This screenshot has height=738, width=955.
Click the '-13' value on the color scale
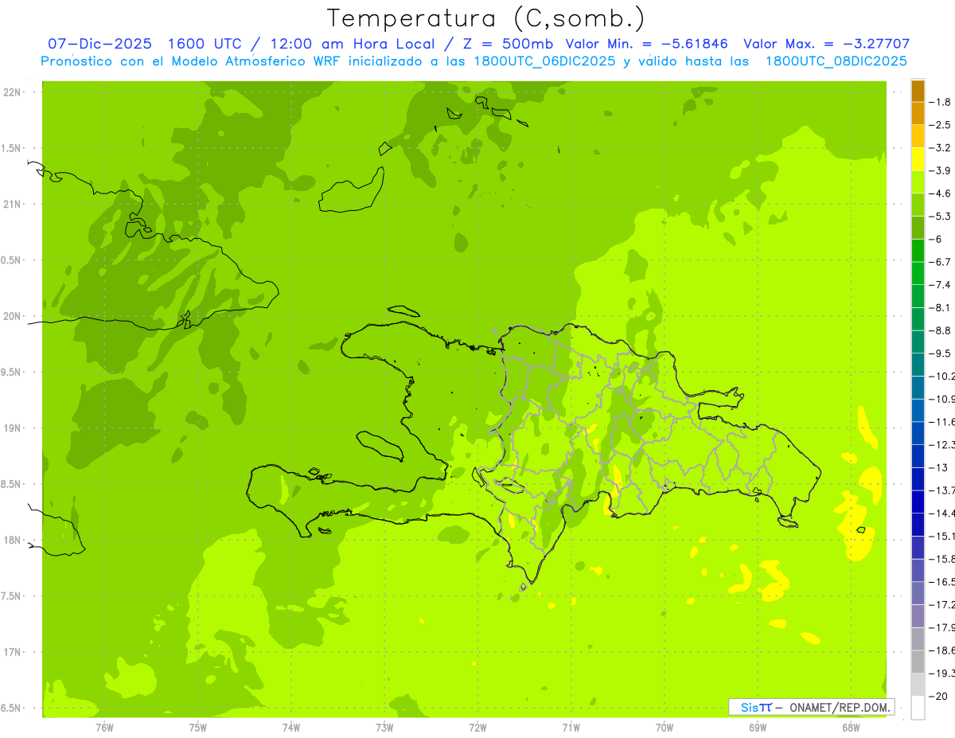[x=938, y=467]
